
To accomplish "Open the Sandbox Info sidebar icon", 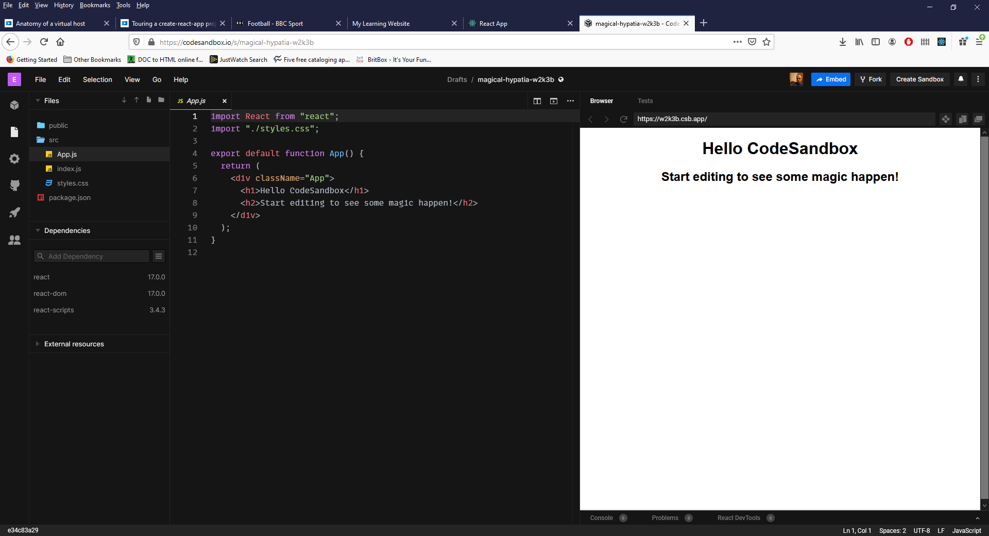I will tap(14, 105).
